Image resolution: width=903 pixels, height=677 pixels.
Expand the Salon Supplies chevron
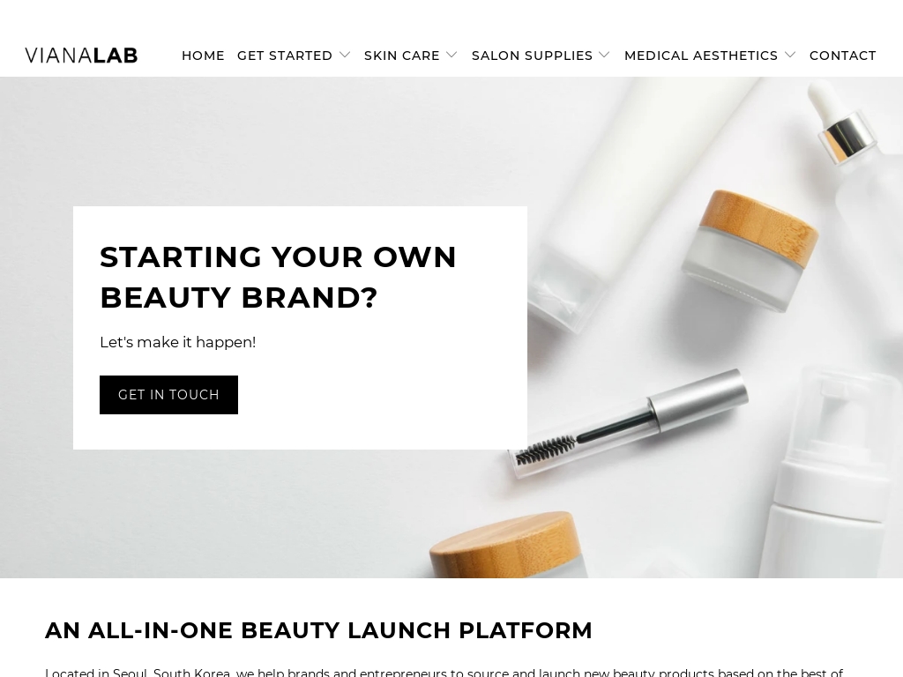[605, 56]
